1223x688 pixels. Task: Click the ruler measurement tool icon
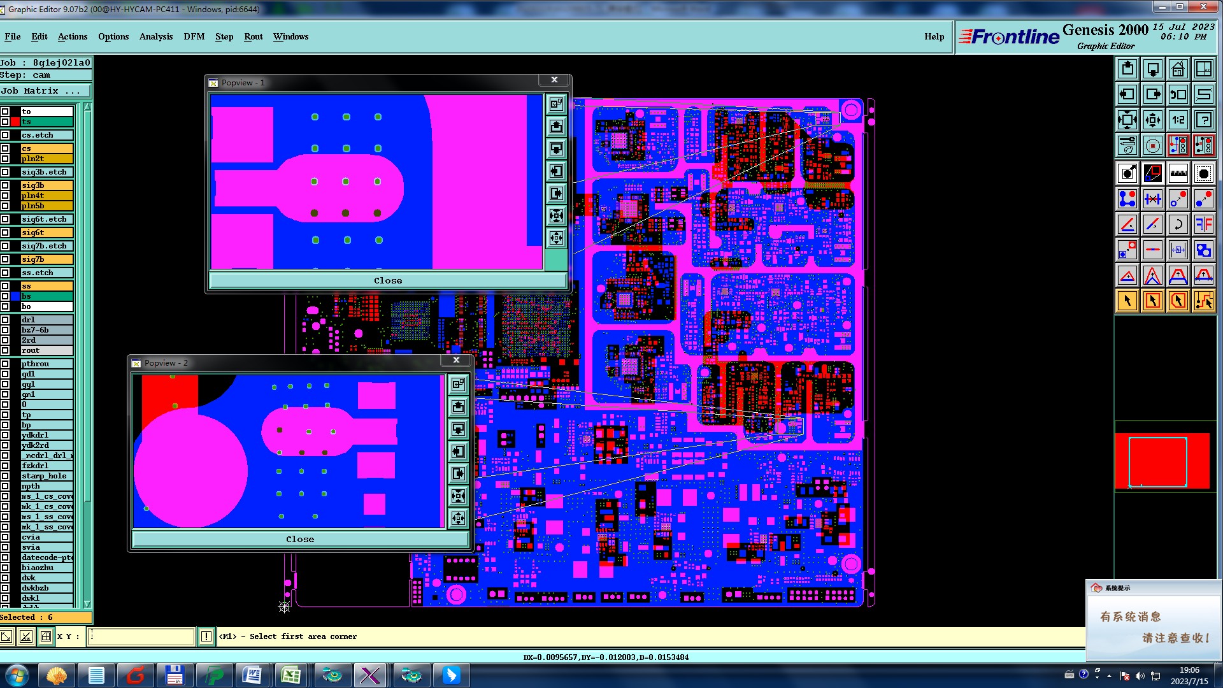pos(1178,173)
